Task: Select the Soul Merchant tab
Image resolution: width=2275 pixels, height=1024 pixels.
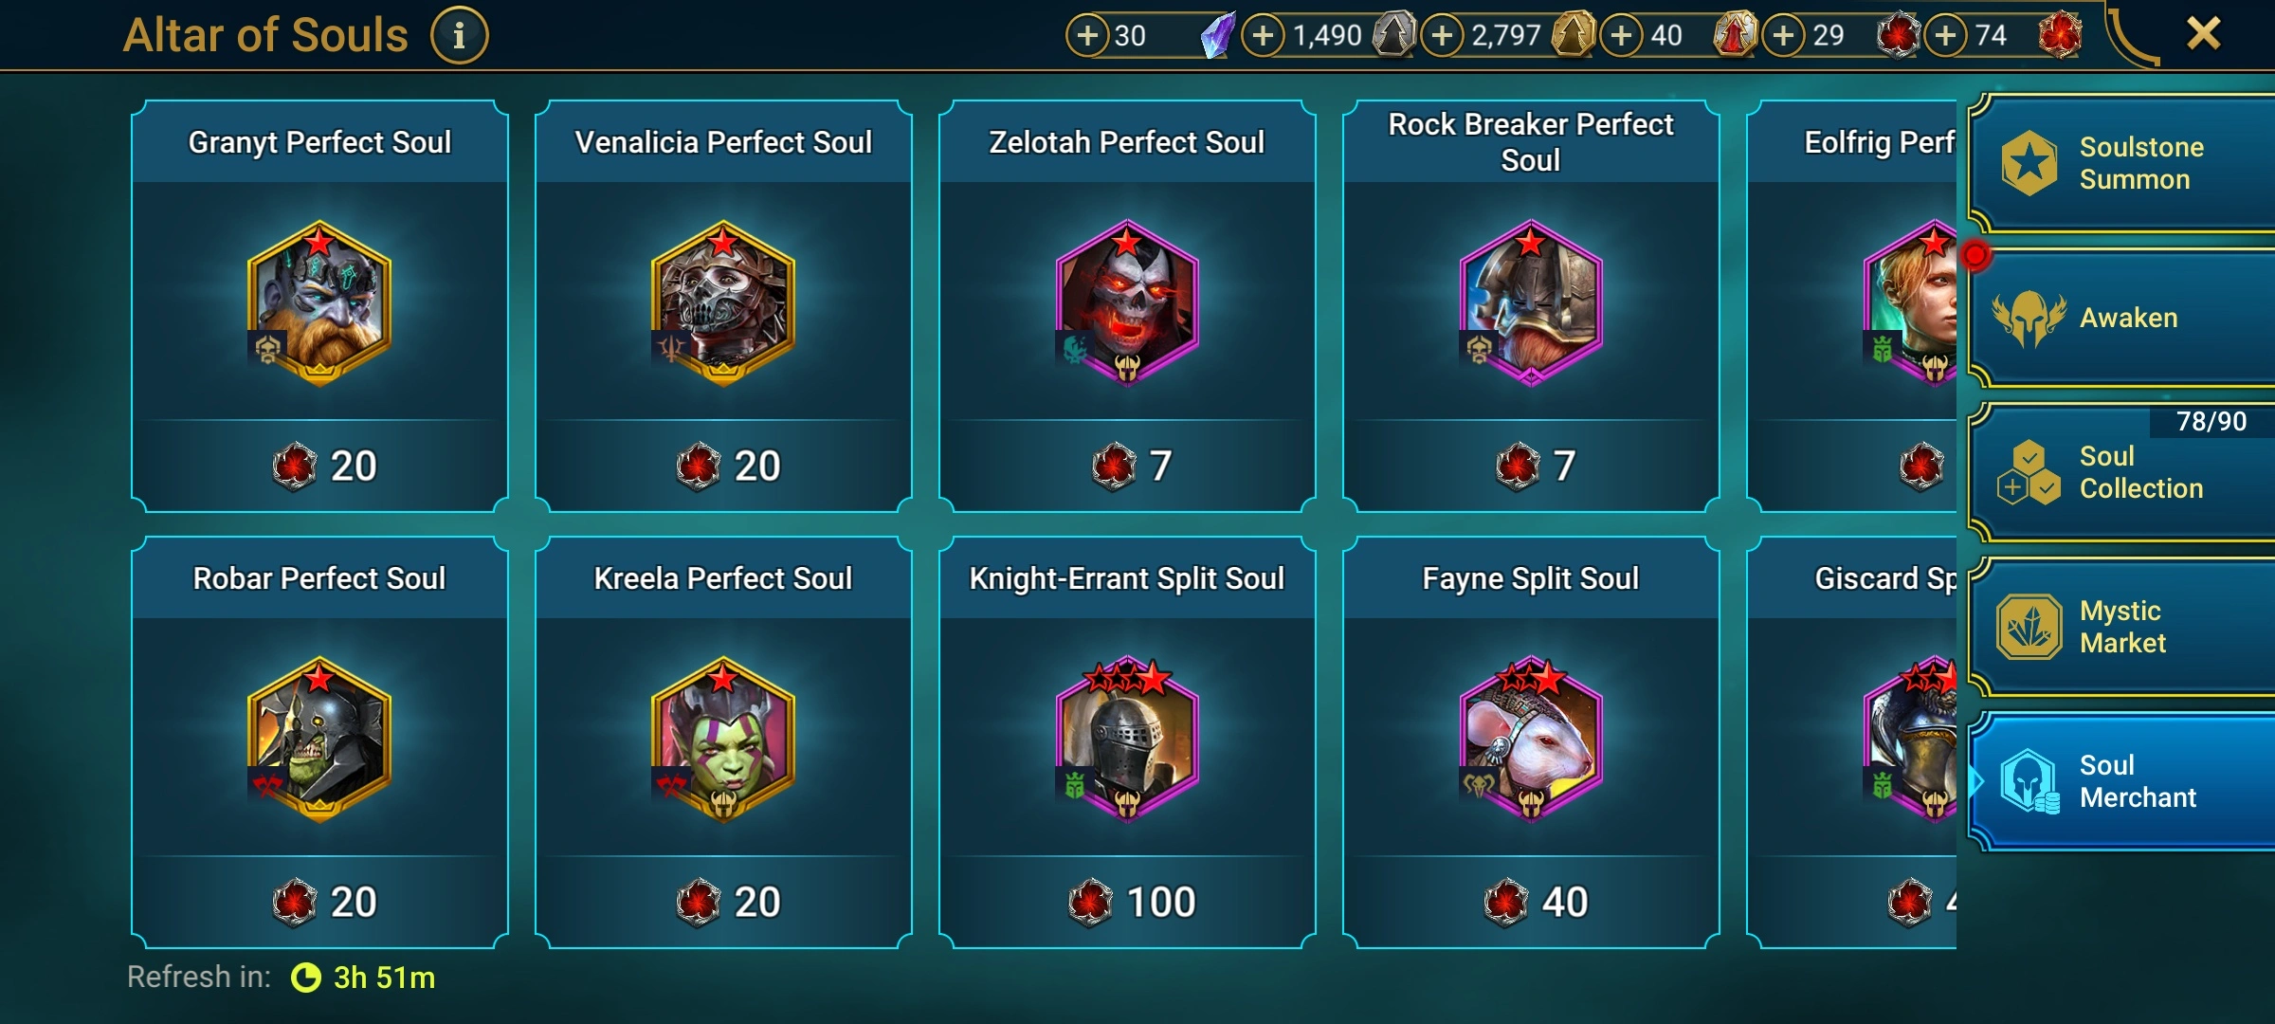Action: point(2123,781)
